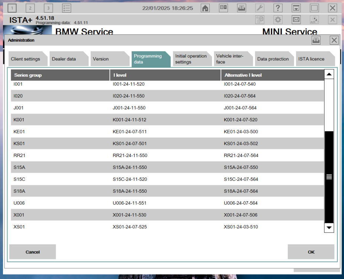Click the AIR icon in second toolbar
The width and height of the screenshot is (344, 279).
(314, 20)
